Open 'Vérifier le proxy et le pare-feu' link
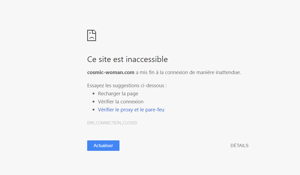300x175 pixels. (x=131, y=110)
